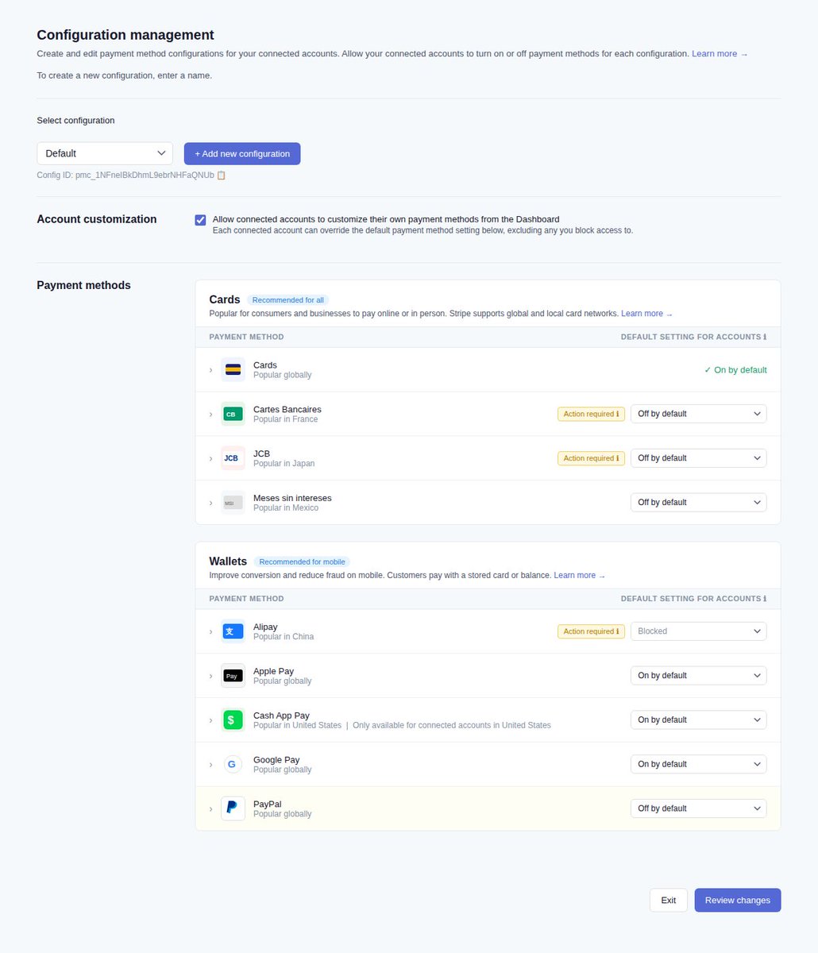Open Cash App Pay default setting dropdown
818x953 pixels.
699,720
